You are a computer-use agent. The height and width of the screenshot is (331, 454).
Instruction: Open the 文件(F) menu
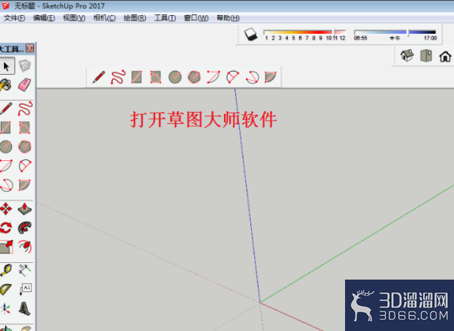click(x=14, y=18)
